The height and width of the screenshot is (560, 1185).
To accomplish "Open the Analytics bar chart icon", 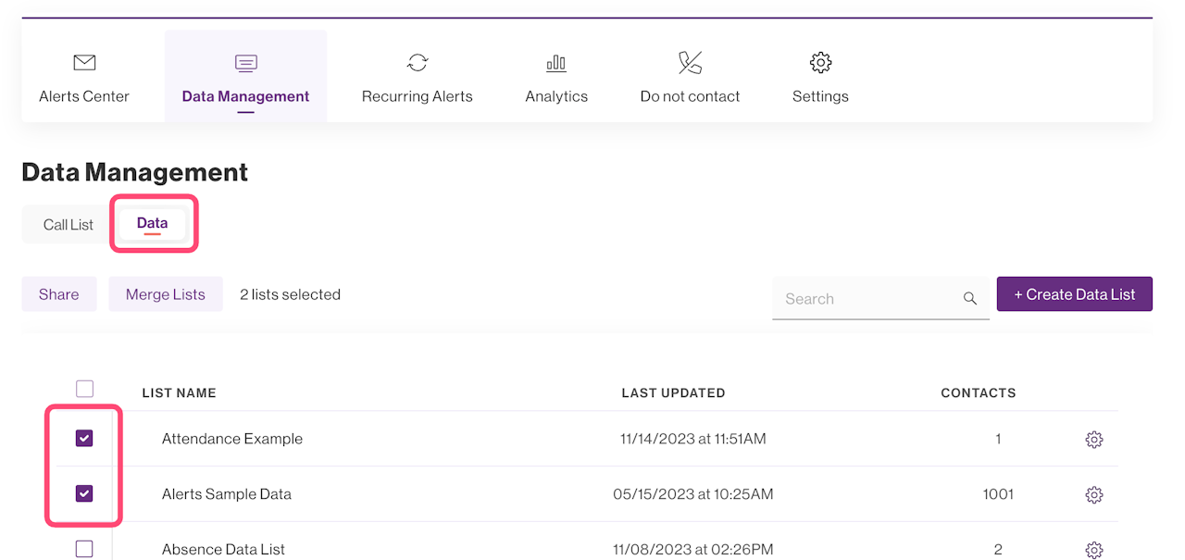I will pos(556,63).
